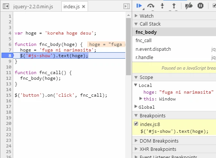
Task: Click the function fnc_call() definition line
Action: (x=43, y=73)
